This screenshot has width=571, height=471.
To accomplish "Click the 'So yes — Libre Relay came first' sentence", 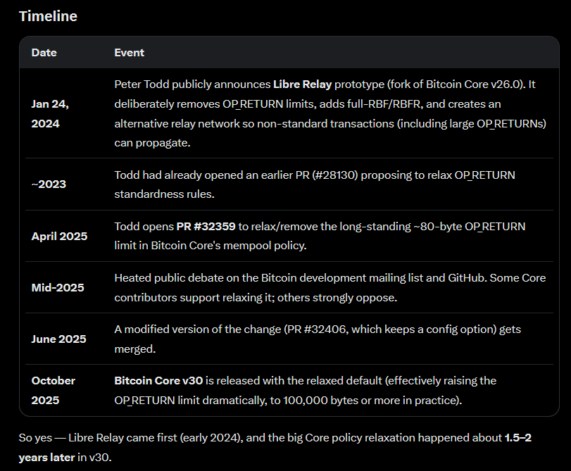I will 275,447.
